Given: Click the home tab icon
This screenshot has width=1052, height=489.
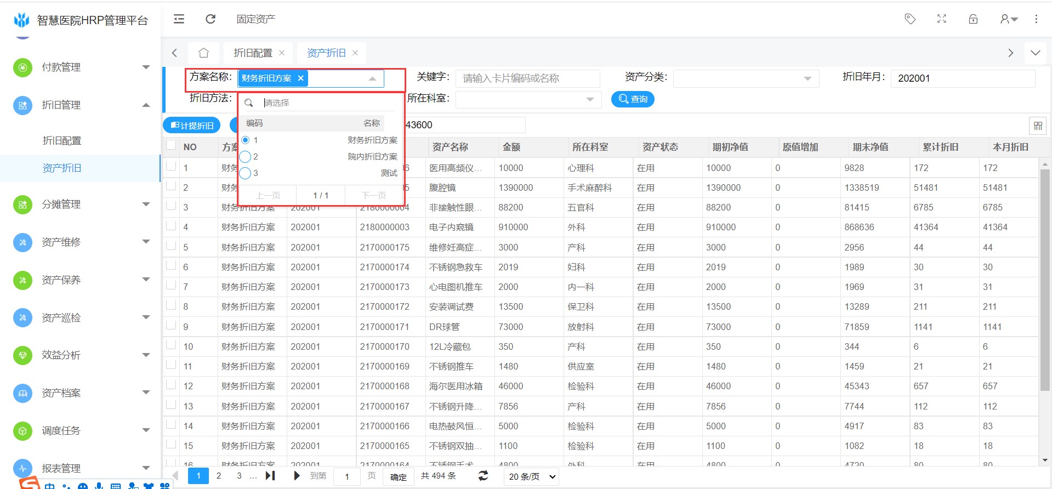Looking at the screenshot, I should click(203, 53).
